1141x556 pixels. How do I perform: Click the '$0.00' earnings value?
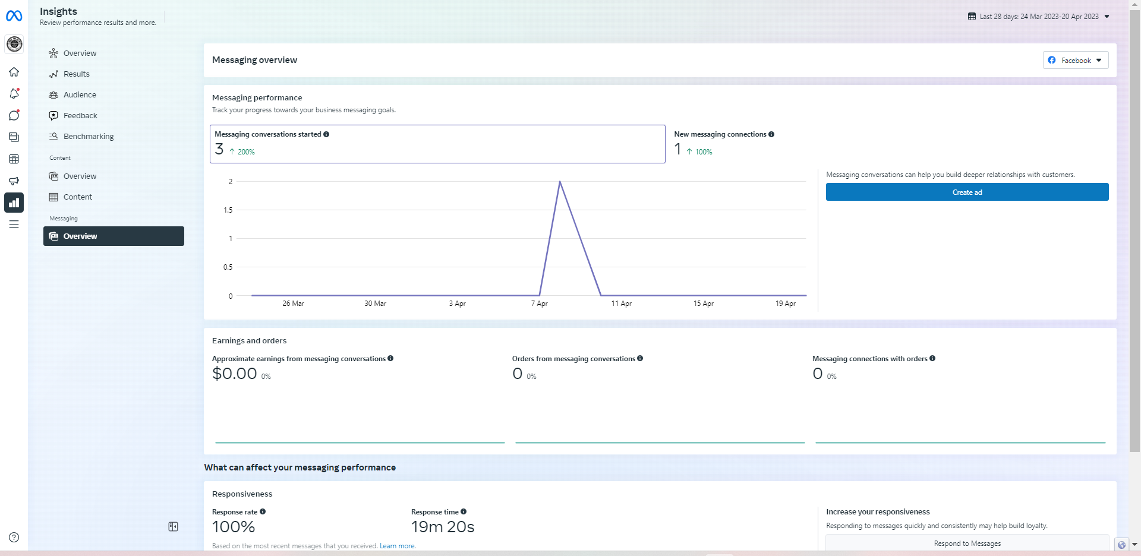tap(235, 374)
